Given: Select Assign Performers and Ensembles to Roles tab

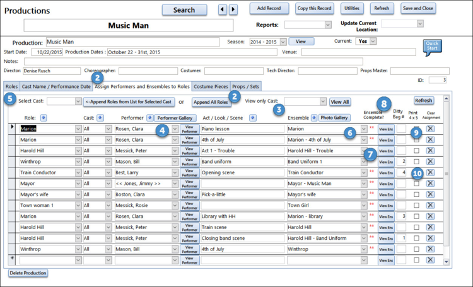Looking at the screenshot, I should click(142, 86).
